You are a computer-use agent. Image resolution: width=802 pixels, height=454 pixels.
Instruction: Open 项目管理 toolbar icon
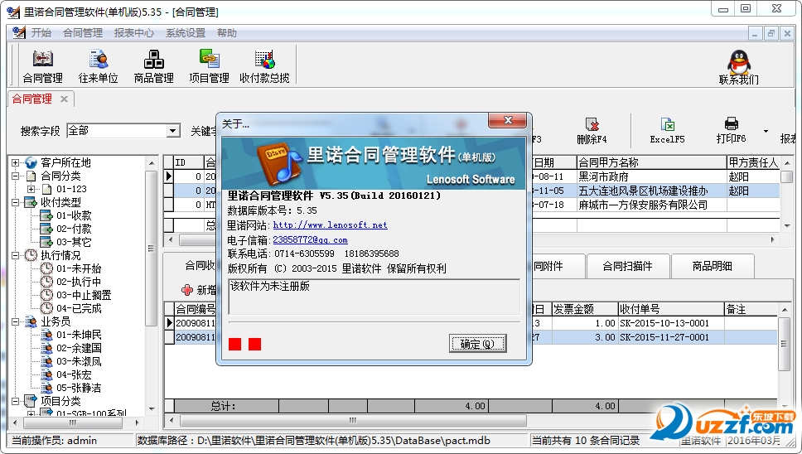click(209, 66)
